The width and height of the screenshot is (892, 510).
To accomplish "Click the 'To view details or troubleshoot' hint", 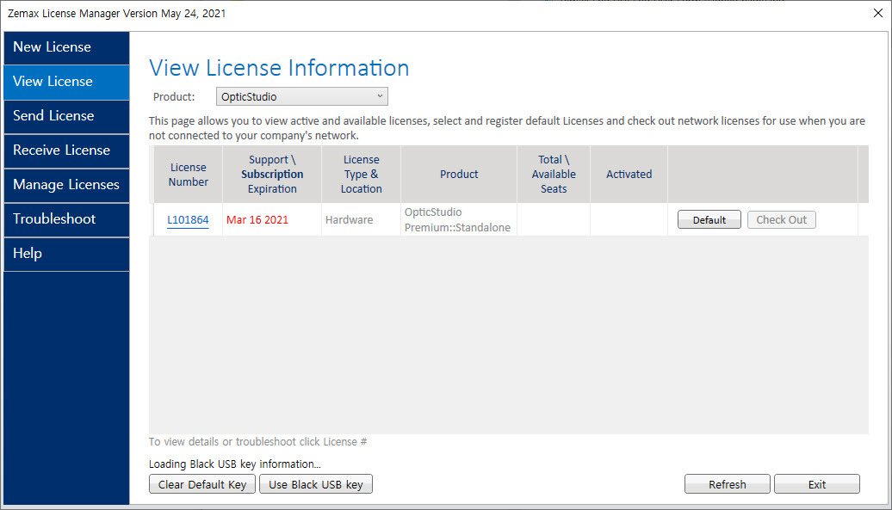I will tap(257, 442).
